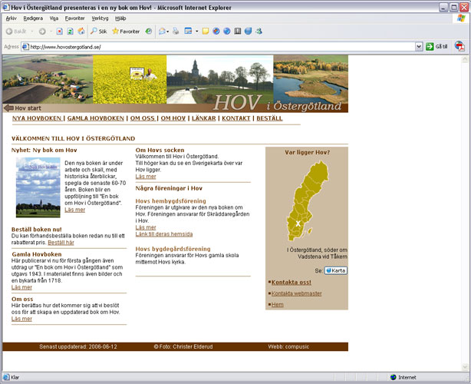The image size is (471, 384).
Task: Click the Hem link in sidebar
Action: click(277, 305)
